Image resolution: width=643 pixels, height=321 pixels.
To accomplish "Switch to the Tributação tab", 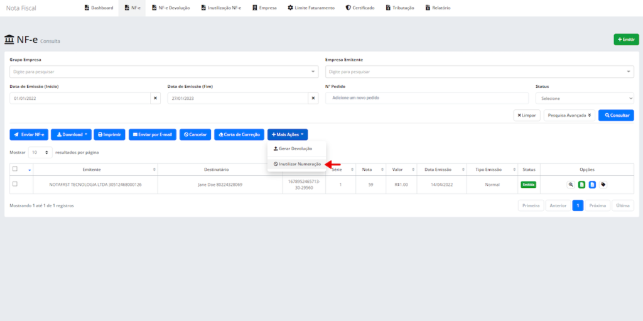I will (400, 8).
